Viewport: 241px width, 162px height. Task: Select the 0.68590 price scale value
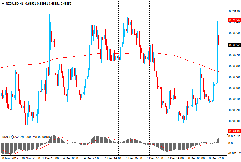(x=234, y=77)
